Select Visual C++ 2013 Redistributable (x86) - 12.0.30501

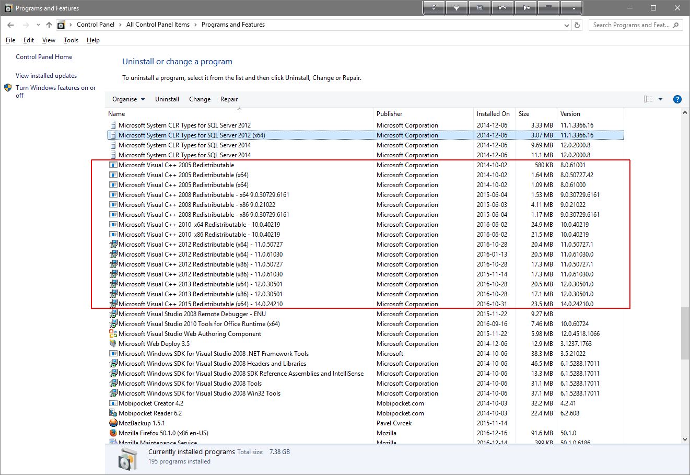(x=365, y=294)
